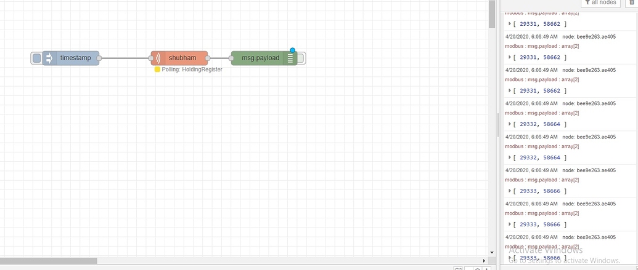Click node bee9e263.ae405 link above first 29333 array

click(589, 170)
